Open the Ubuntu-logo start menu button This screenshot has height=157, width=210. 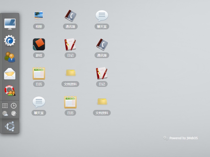(10, 126)
